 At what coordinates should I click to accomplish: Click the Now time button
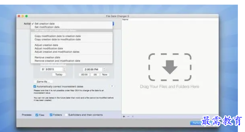point(105,75)
